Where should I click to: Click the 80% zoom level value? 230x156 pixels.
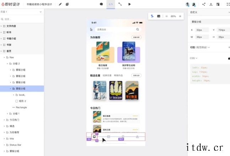173,16
